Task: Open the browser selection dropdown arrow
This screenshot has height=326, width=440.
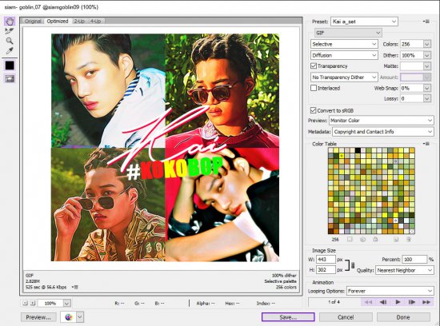Action: tap(80, 317)
